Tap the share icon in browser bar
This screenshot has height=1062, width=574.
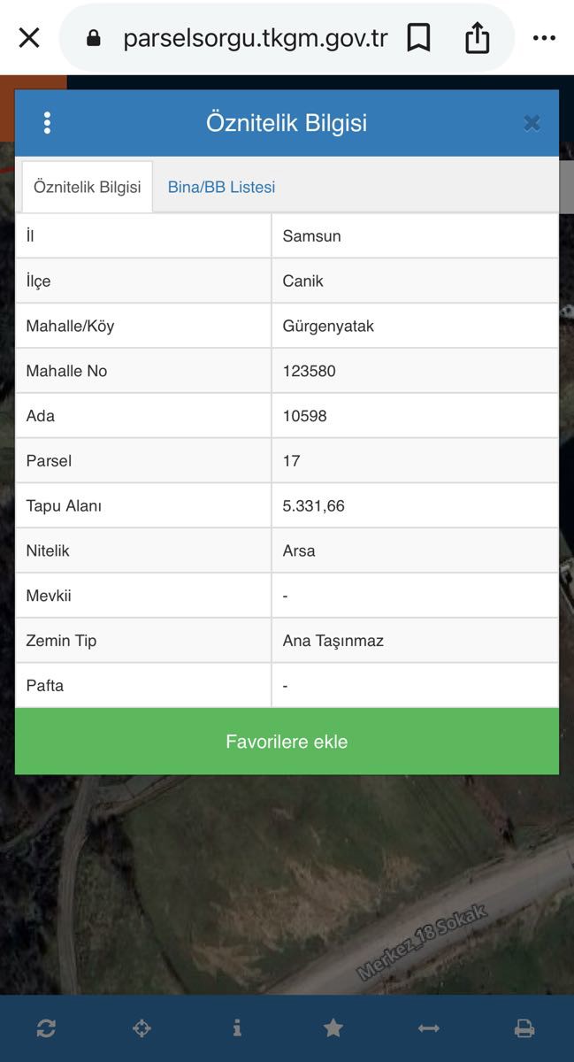click(477, 38)
